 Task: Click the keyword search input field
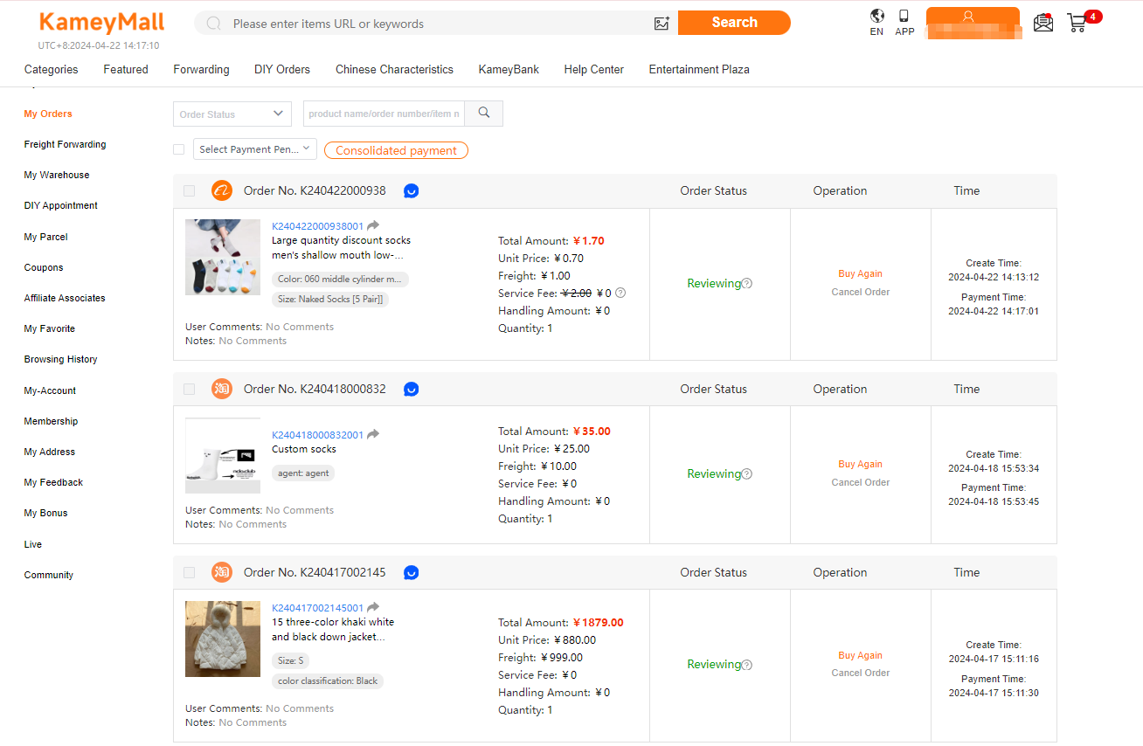pyautogui.click(x=437, y=24)
